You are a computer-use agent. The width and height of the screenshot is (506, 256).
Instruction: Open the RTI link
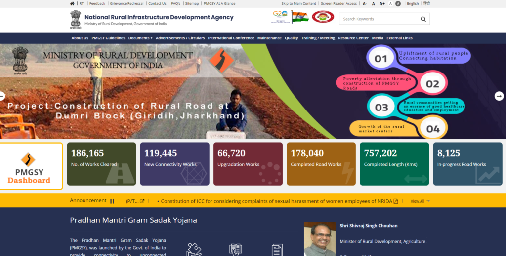click(x=82, y=3)
